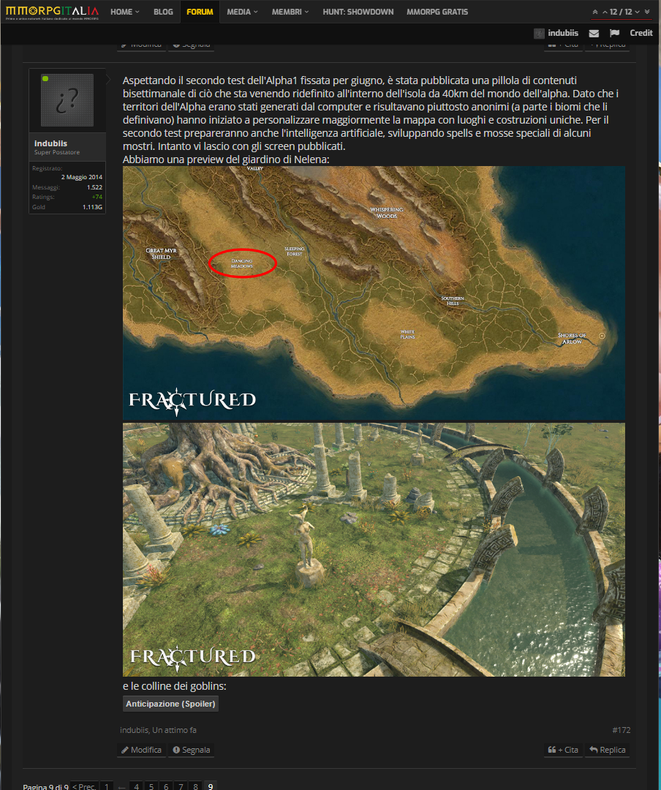The height and width of the screenshot is (790, 661).
Task: Click Super Postatore user title
Action: click(x=57, y=152)
